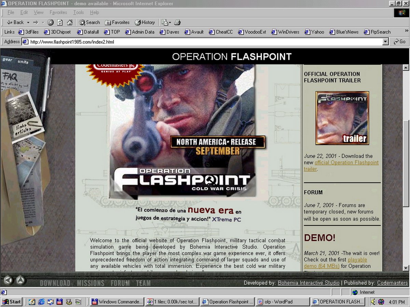Open the Favorites panel from toolbar
410x307 pixels.
tap(117, 23)
